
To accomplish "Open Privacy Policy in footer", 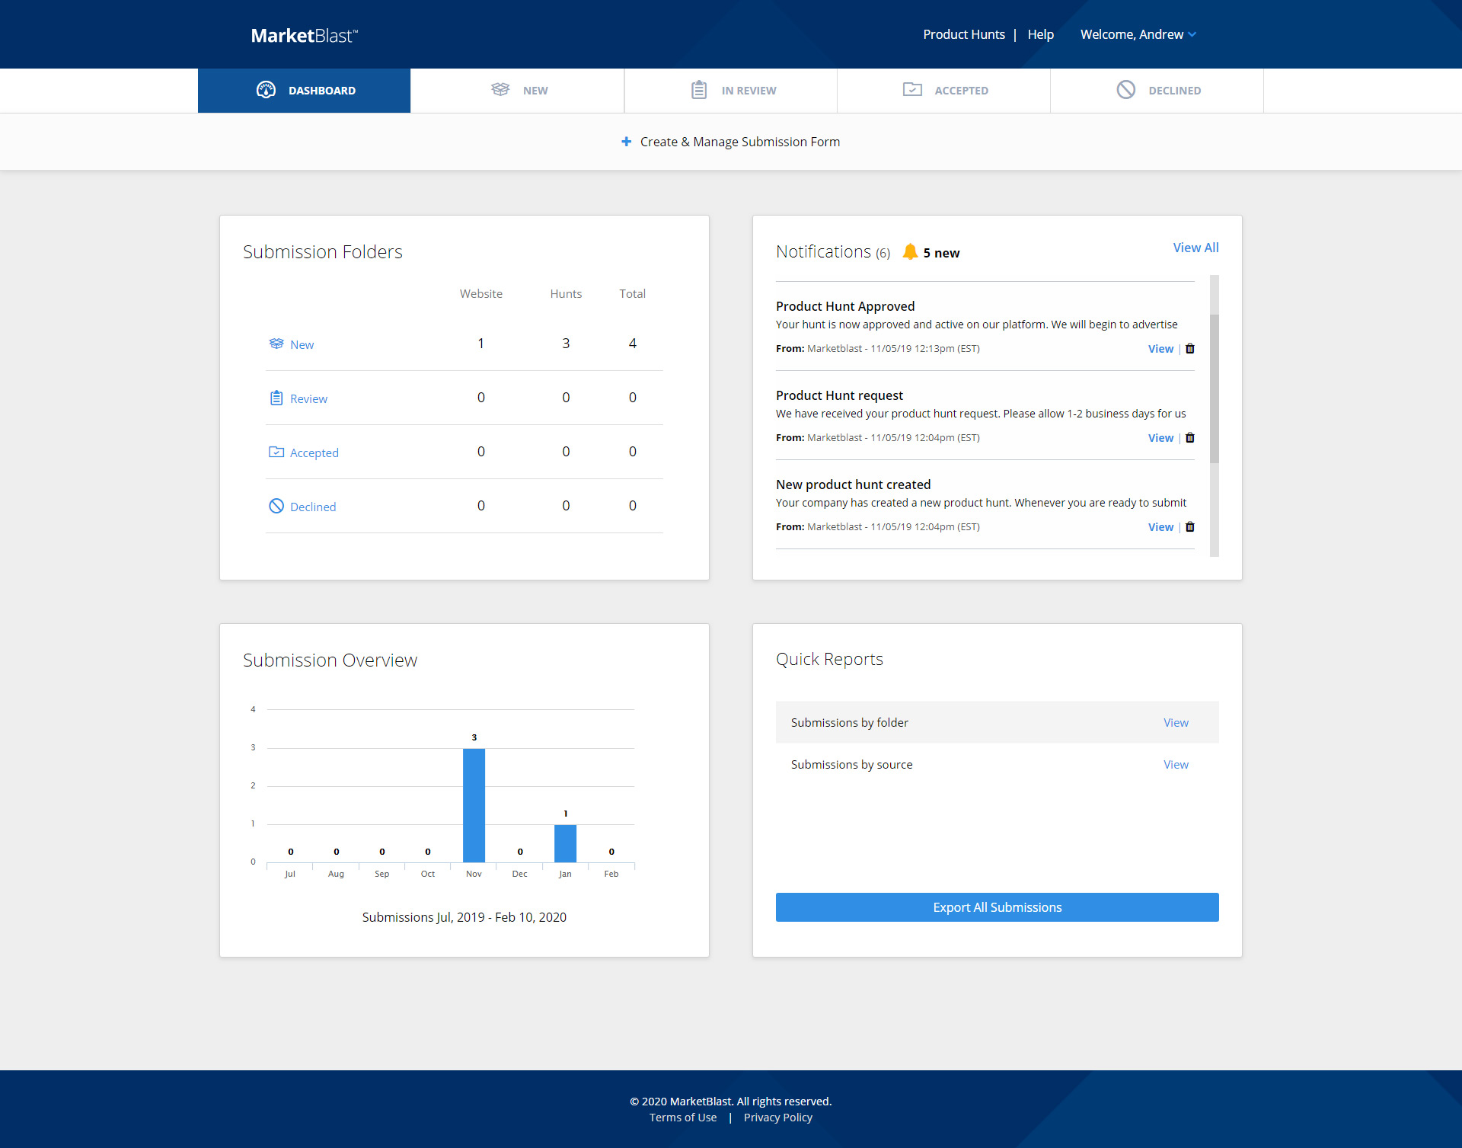I will (x=777, y=1118).
